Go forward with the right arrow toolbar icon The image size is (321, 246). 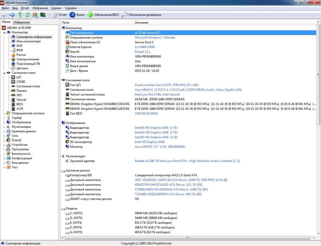tap(12, 15)
